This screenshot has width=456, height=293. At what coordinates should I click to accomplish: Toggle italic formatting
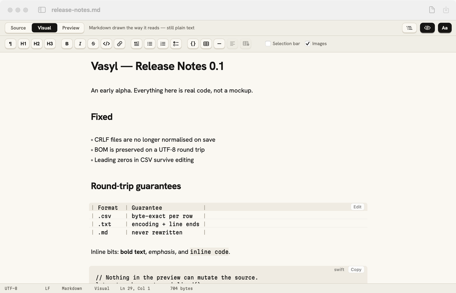(80, 43)
